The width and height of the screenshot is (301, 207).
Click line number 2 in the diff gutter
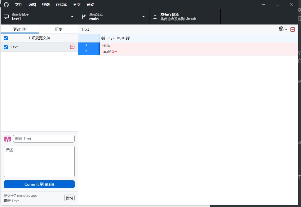tap(86, 51)
